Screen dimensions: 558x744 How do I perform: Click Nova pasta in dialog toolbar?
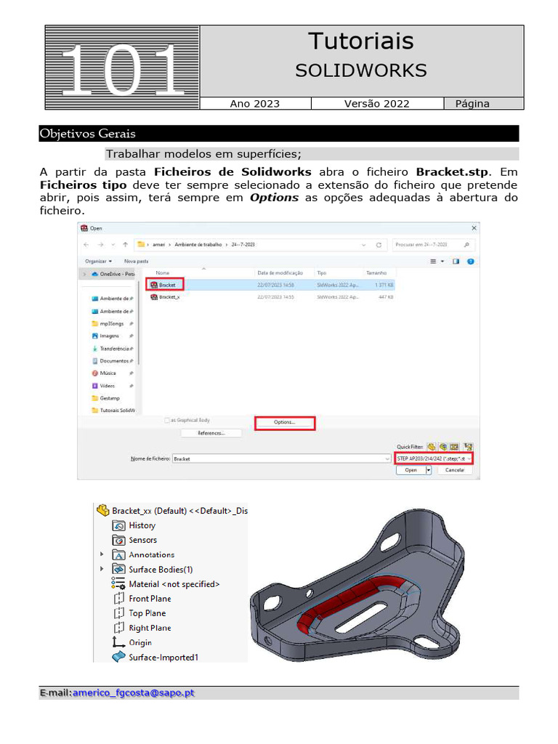(x=136, y=261)
